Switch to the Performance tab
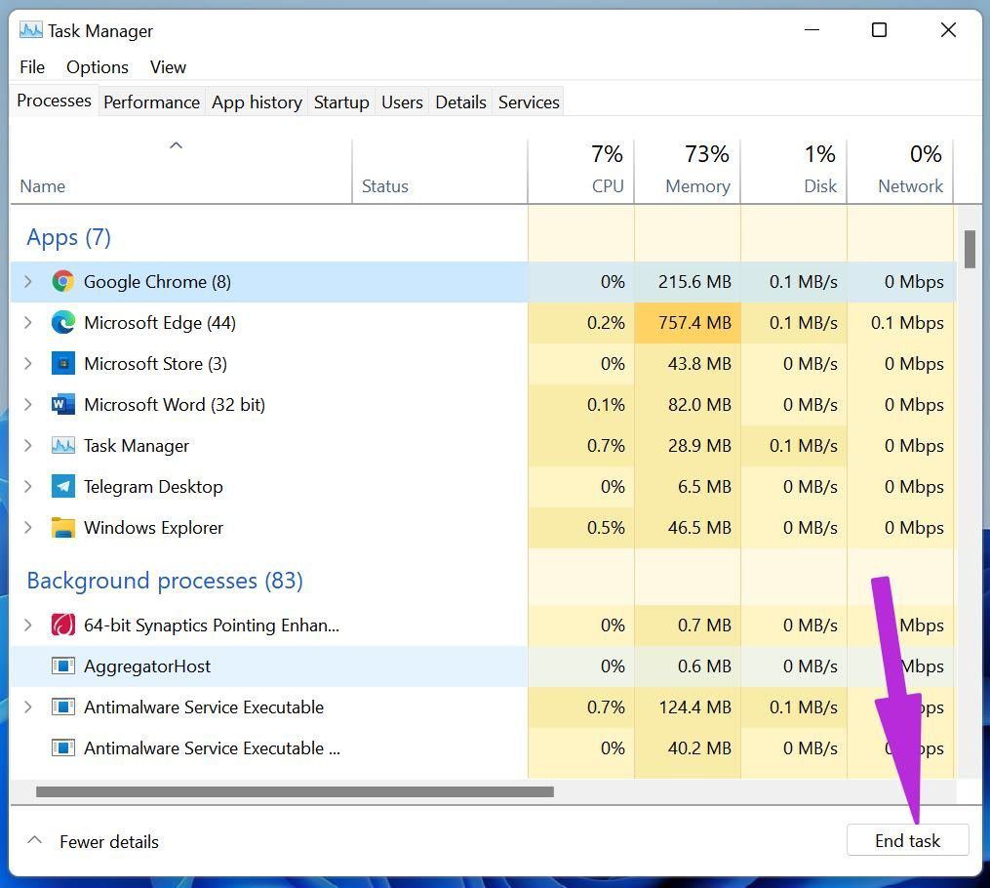This screenshot has height=888, width=990. click(151, 102)
